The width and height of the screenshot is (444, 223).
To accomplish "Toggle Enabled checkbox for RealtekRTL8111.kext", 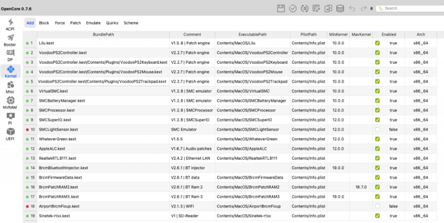I will tap(377, 158).
